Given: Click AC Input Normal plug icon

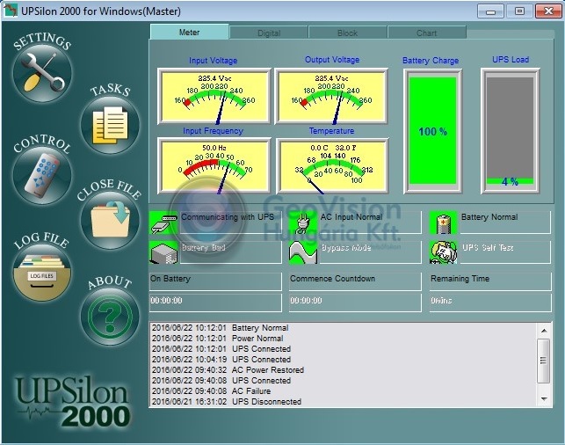Looking at the screenshot, I should click(303, 222).
